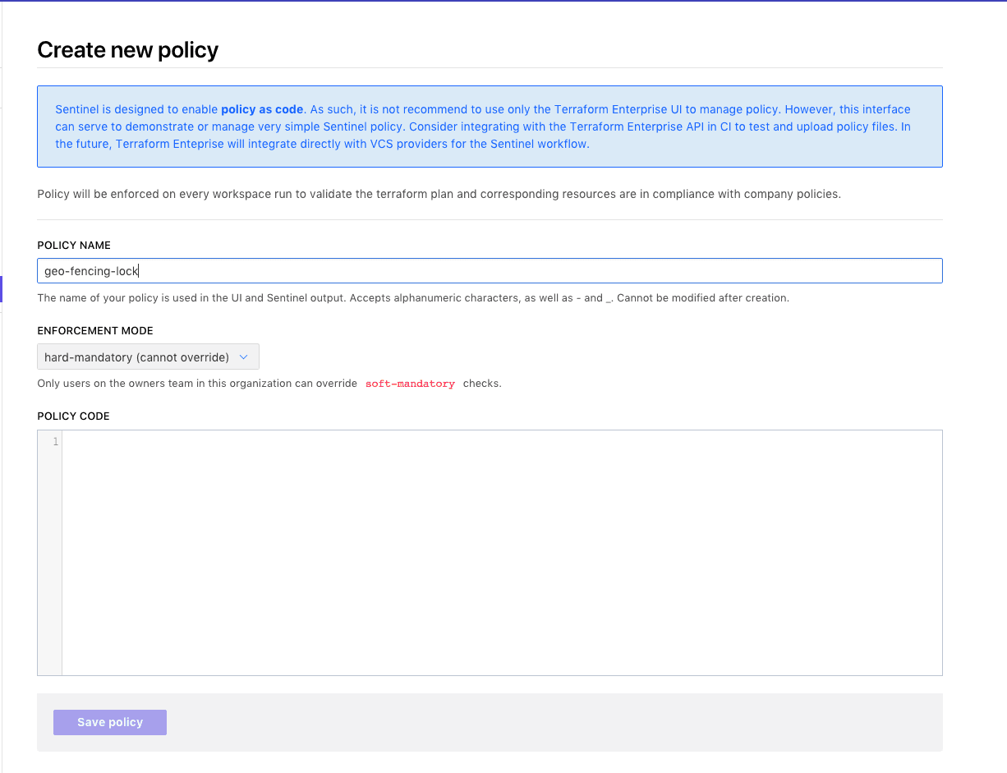The height and width of the screenshot is (773, 1007).
Task: Click the "Create new policy" heading
Action: (128, 50)
